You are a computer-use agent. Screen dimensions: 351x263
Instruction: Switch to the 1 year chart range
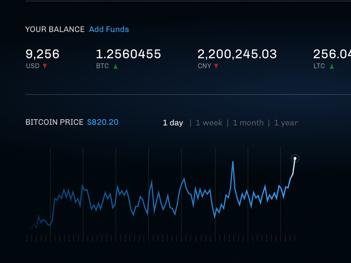[x=286, y=123]
